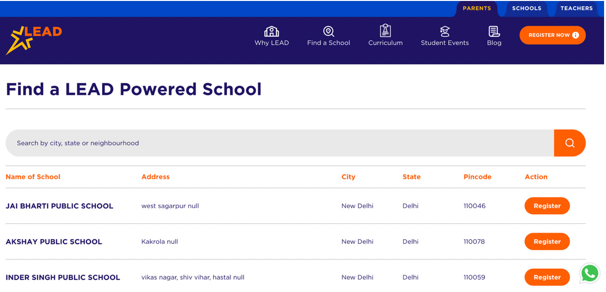606x292 pixels.
Task: Select INDER SINGH PUBLIC SCHOOL name
Action: 63,277
